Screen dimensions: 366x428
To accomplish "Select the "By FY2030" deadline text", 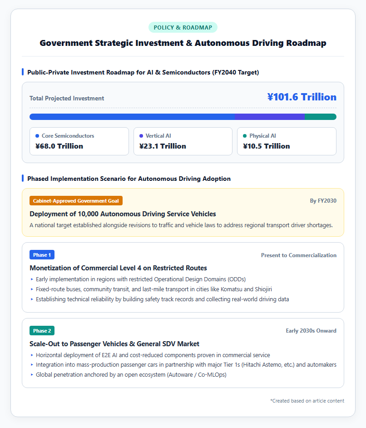I will [323, 201].
